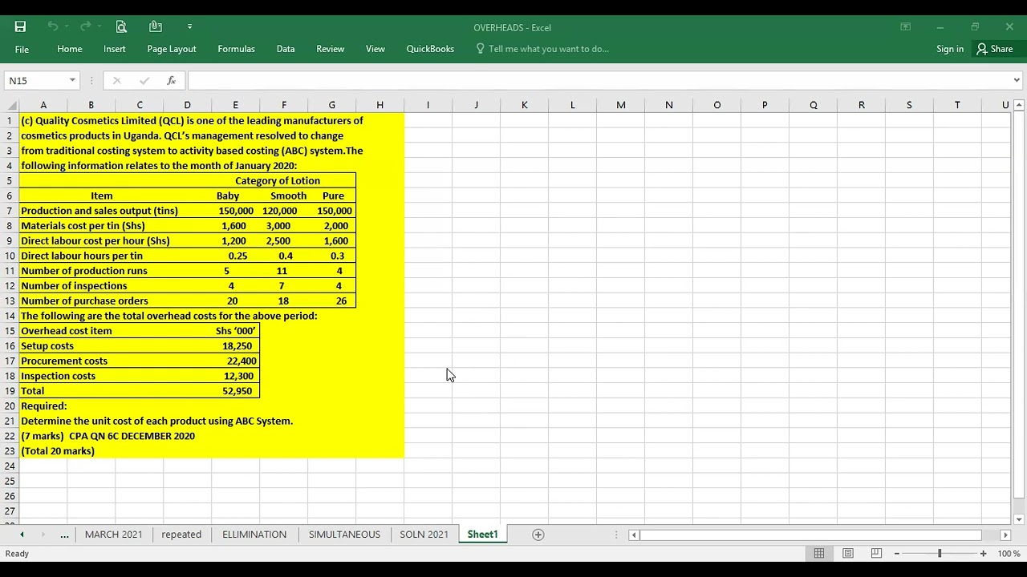Viewport: 1027px width, 577px height.
Task: Open the Review tab
Action: (x=330, y=49)
